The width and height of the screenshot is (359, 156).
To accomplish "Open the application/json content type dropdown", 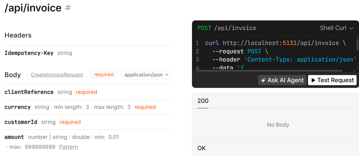I will (x=146, y=75).
